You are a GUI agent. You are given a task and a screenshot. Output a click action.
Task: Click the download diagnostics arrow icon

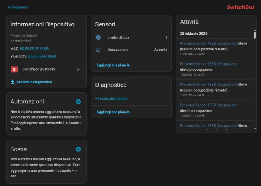13,82
